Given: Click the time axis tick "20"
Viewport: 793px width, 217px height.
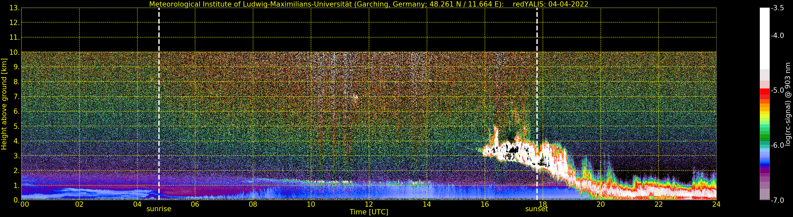Looking at the screenshot, I should (x=601, y=204).
